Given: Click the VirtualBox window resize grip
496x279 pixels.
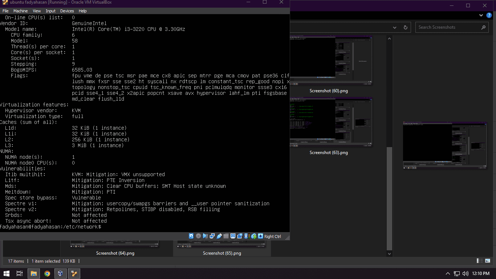Looking at the screenshot, I should click(x=288, y=238).
